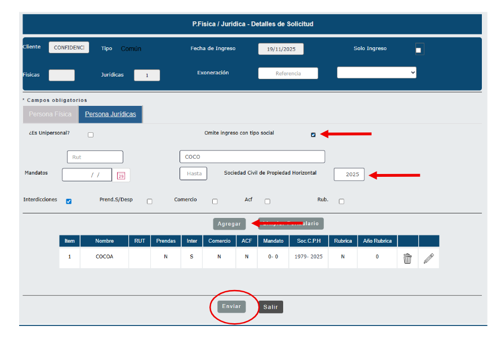Viewport: 492px width, 339px height.
Task: Delete COCOA row with trash icon
Action: [408, 258]
